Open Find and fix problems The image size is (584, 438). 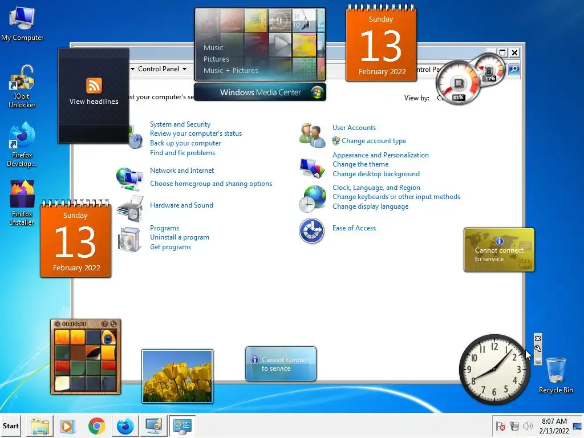click(x=182, y=153)
